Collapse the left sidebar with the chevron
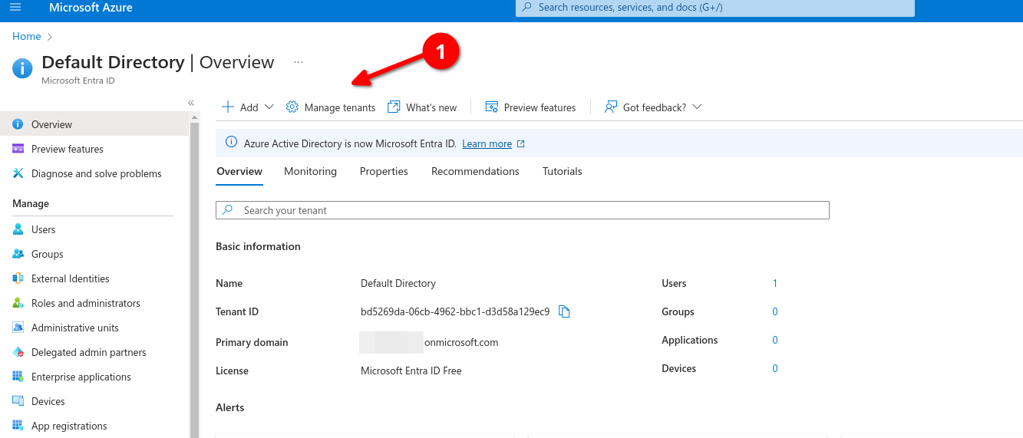 pos(191,103)
